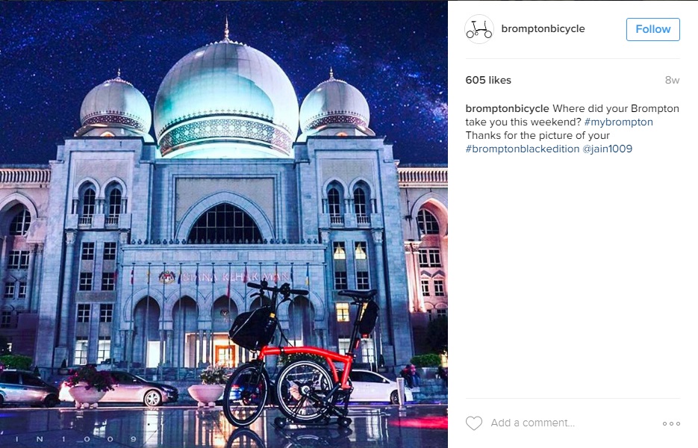
Task: Open the three-dot more options menu
Action: pos(671,423)
